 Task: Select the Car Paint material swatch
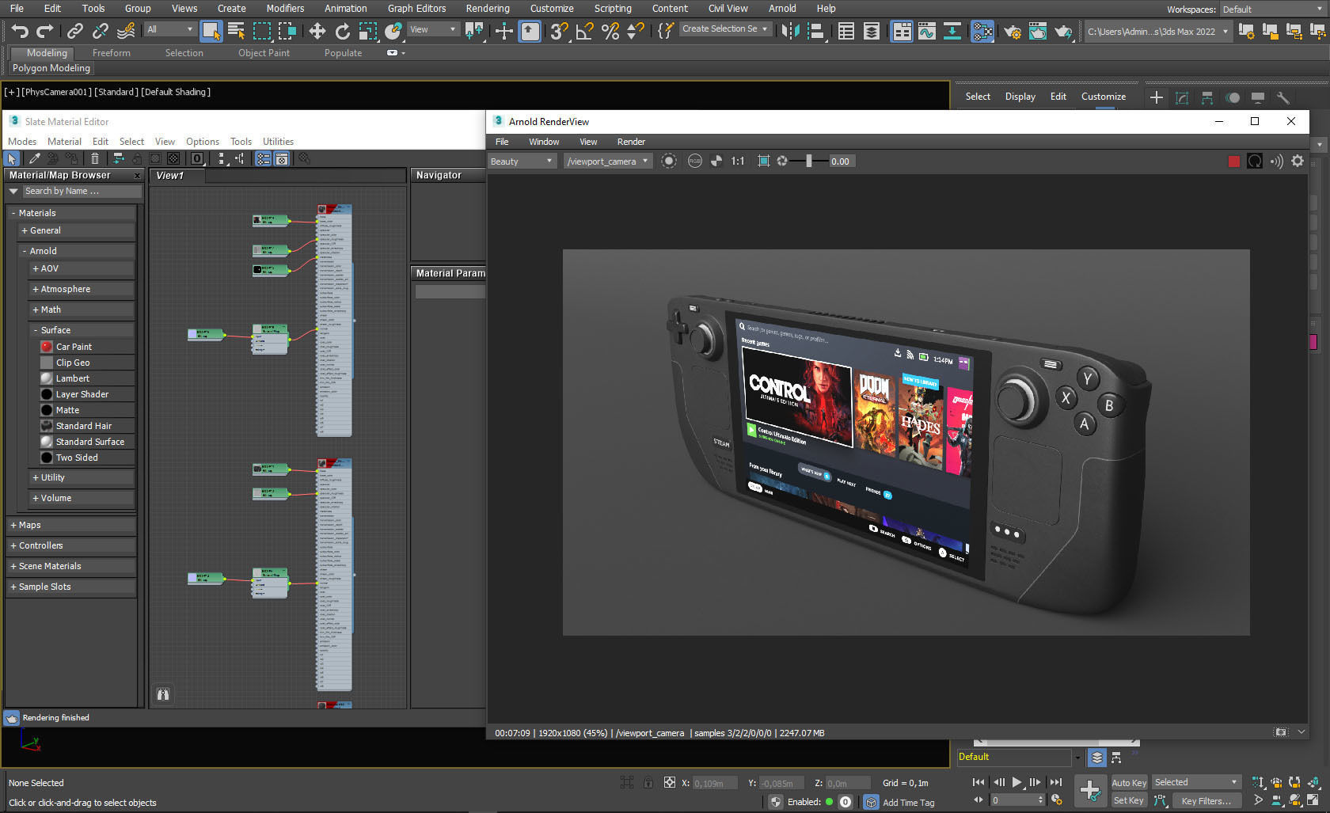(x=47, y=346)
